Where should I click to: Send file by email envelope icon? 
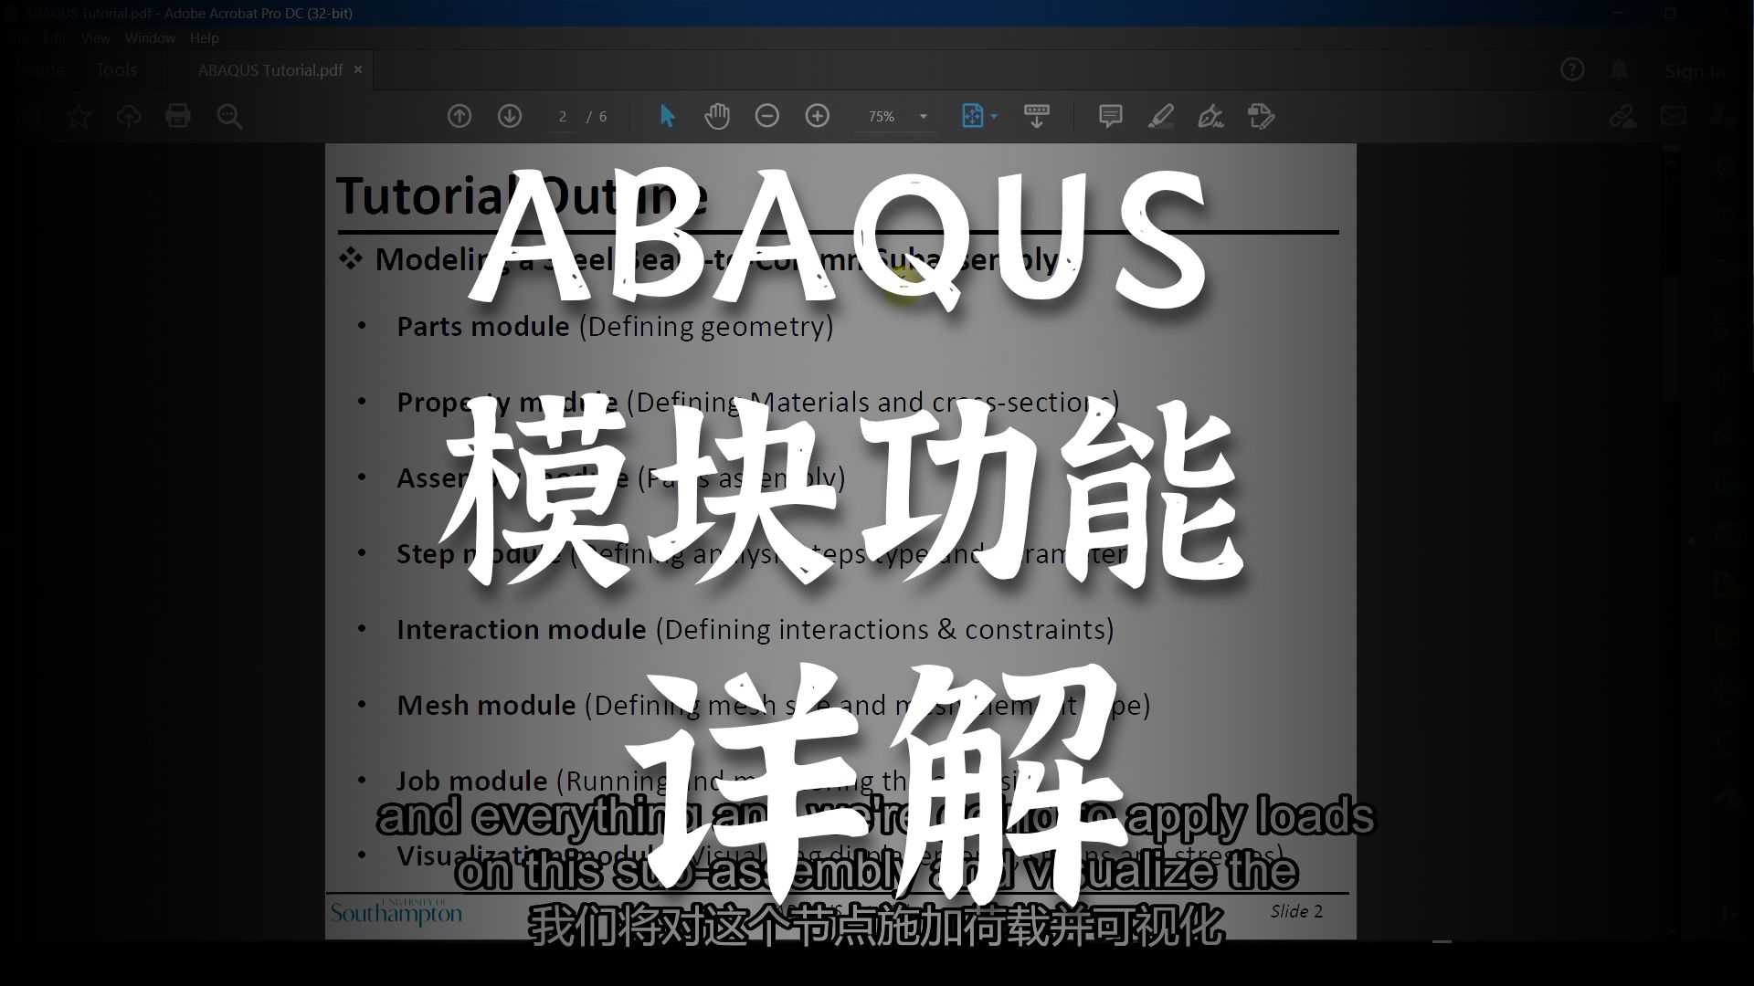pos(1674,116)
